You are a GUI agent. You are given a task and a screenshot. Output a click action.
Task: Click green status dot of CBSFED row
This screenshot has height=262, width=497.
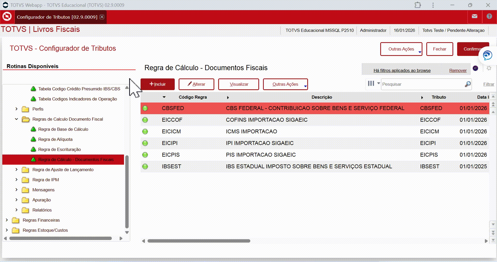click(145, 108)
